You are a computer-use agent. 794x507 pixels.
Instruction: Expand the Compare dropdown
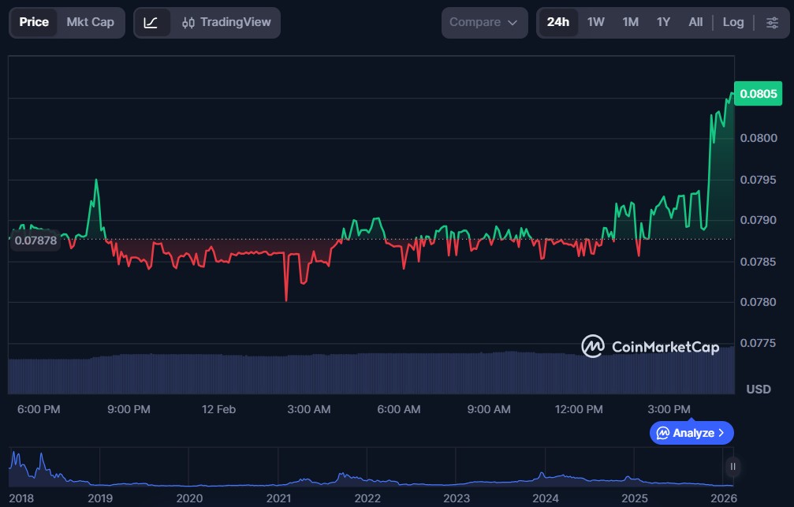pyautogui.click(x=483, y=22)
